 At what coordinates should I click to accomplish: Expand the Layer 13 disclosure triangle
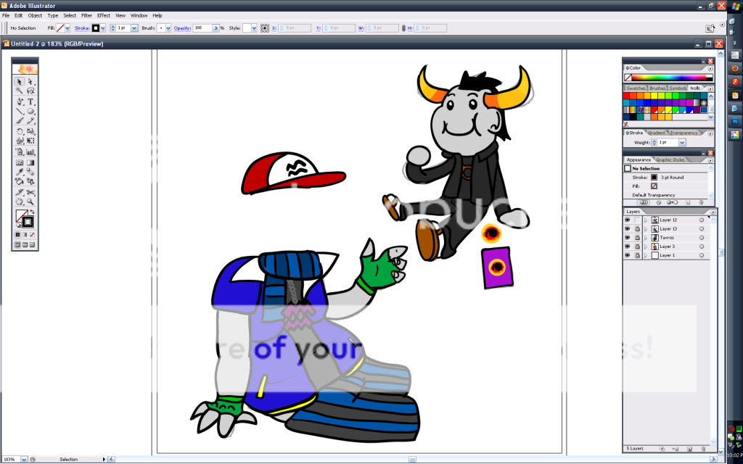[645, 229]
